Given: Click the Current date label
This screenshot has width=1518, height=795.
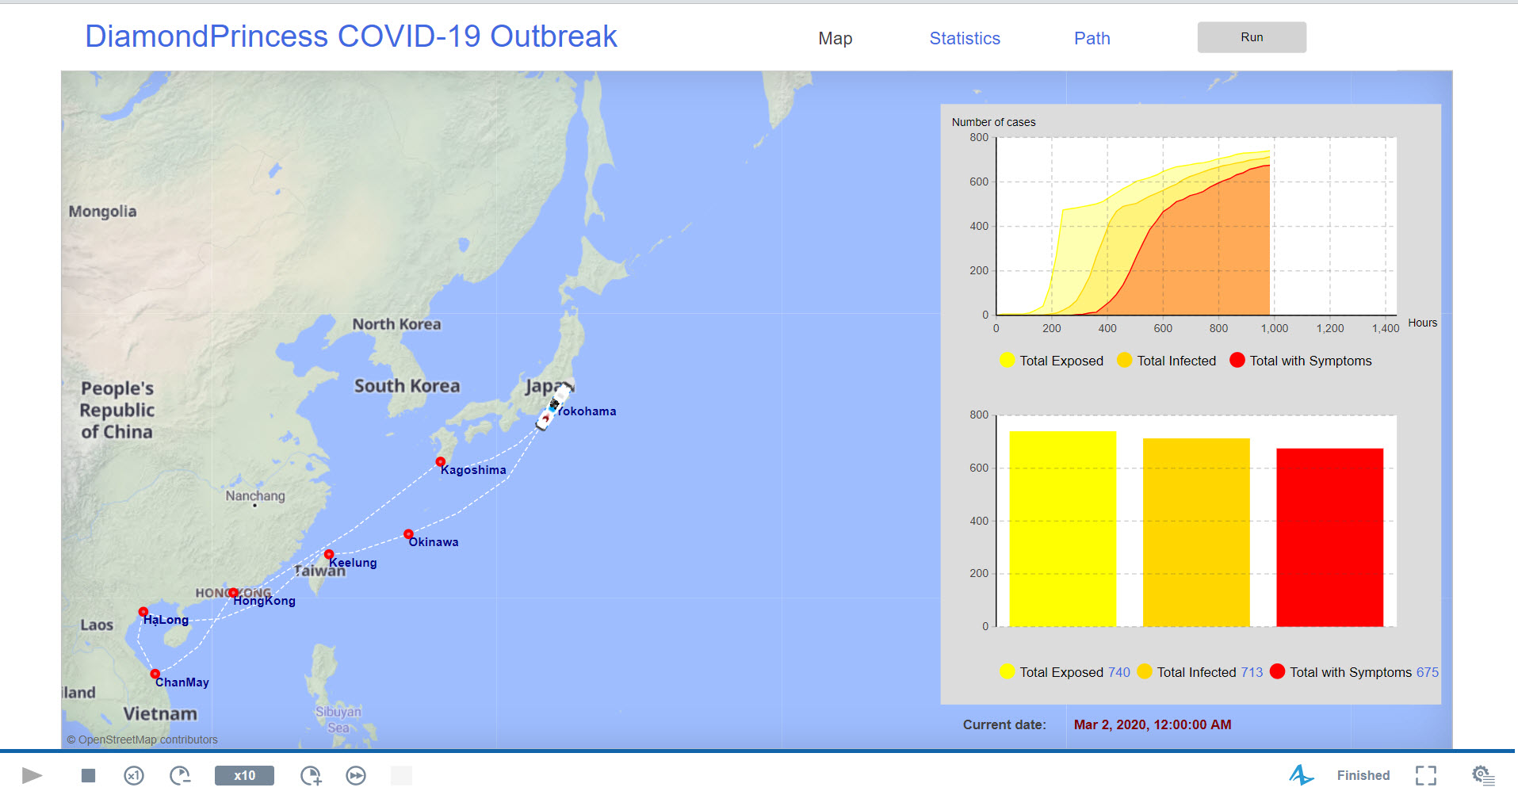Looking at the screenshot, I should [x=1004, y=724].
